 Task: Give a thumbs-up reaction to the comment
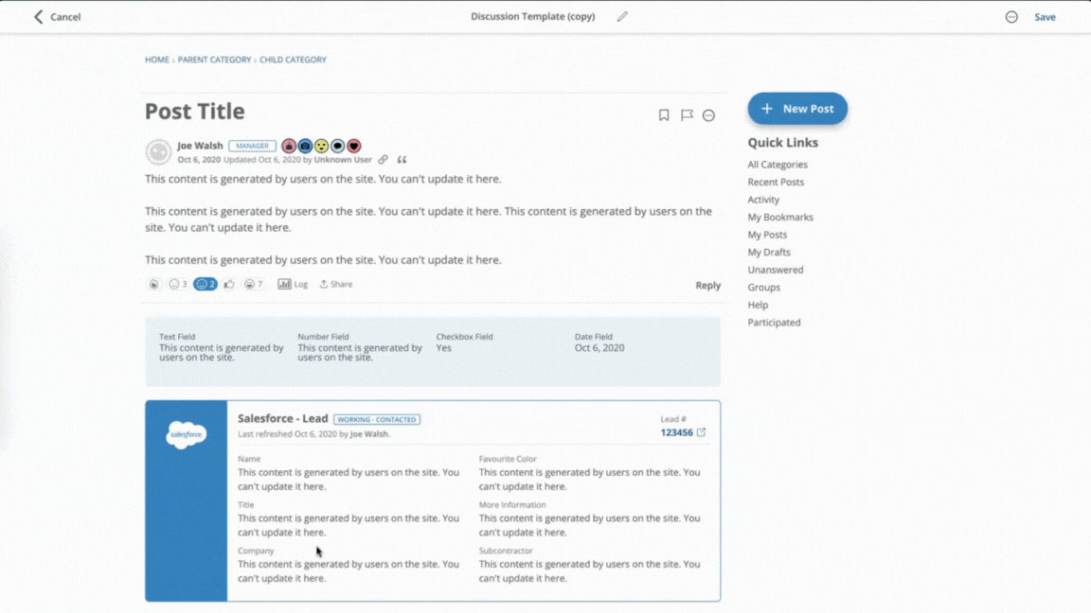tap(228, 283)
